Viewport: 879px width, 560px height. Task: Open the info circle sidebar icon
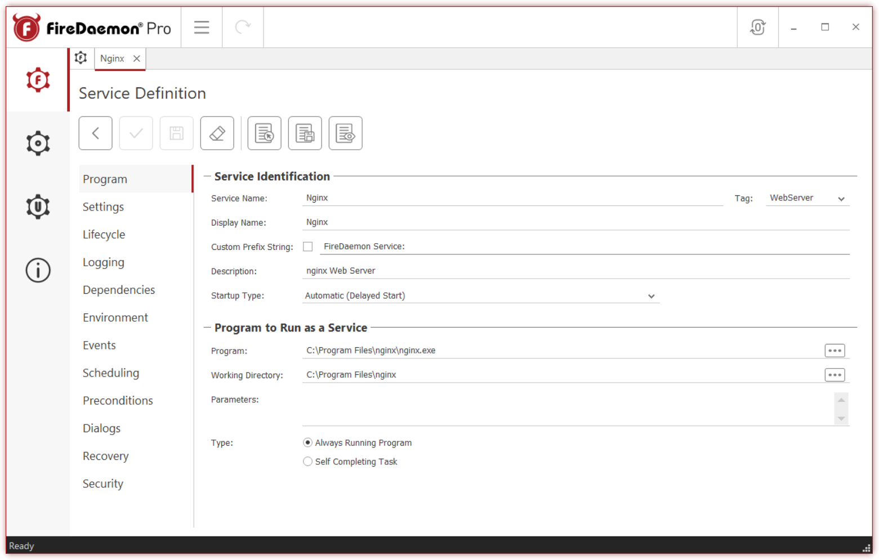38,270
